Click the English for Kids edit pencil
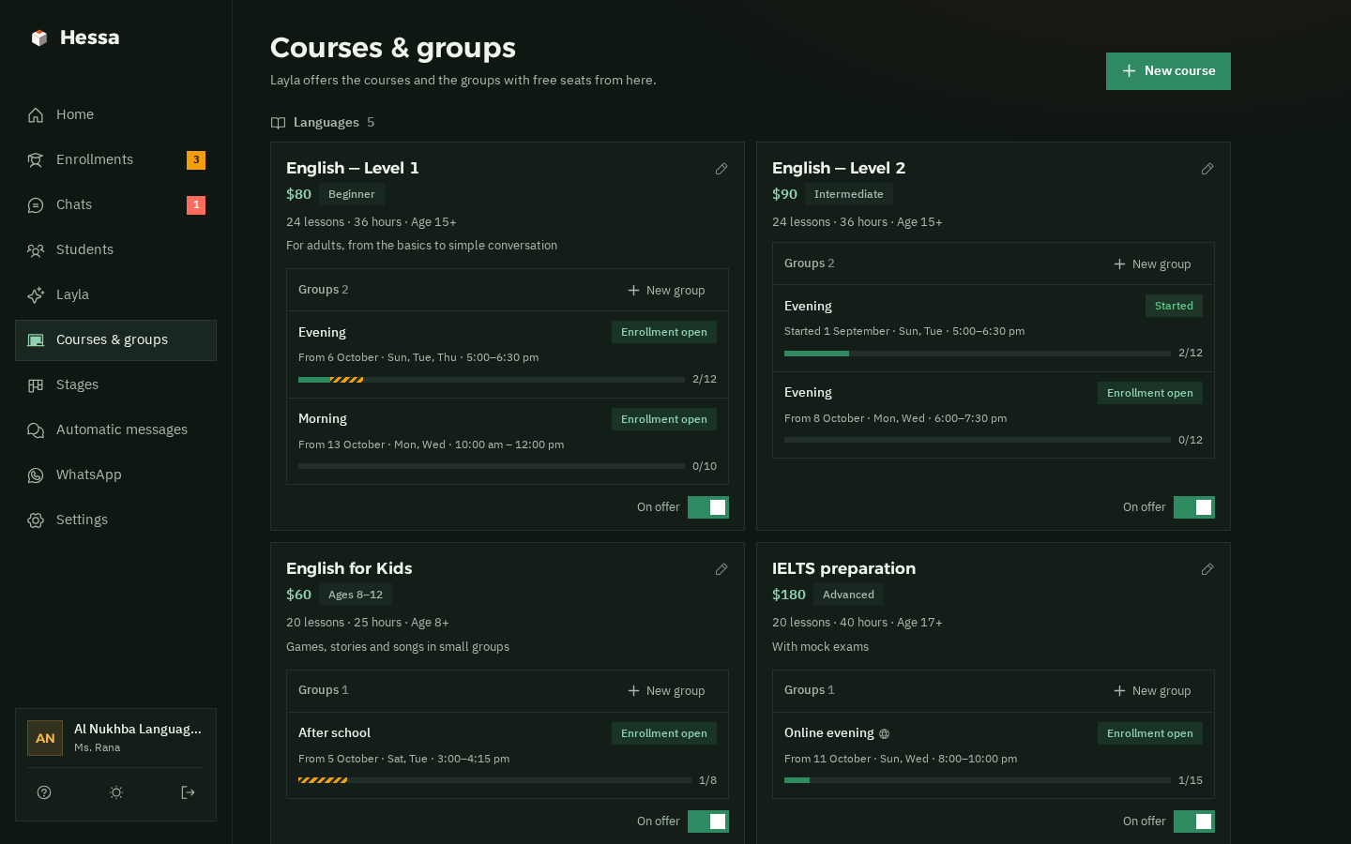The height and width of the screenshot is (844, 1351). click(x=721, y=569)
